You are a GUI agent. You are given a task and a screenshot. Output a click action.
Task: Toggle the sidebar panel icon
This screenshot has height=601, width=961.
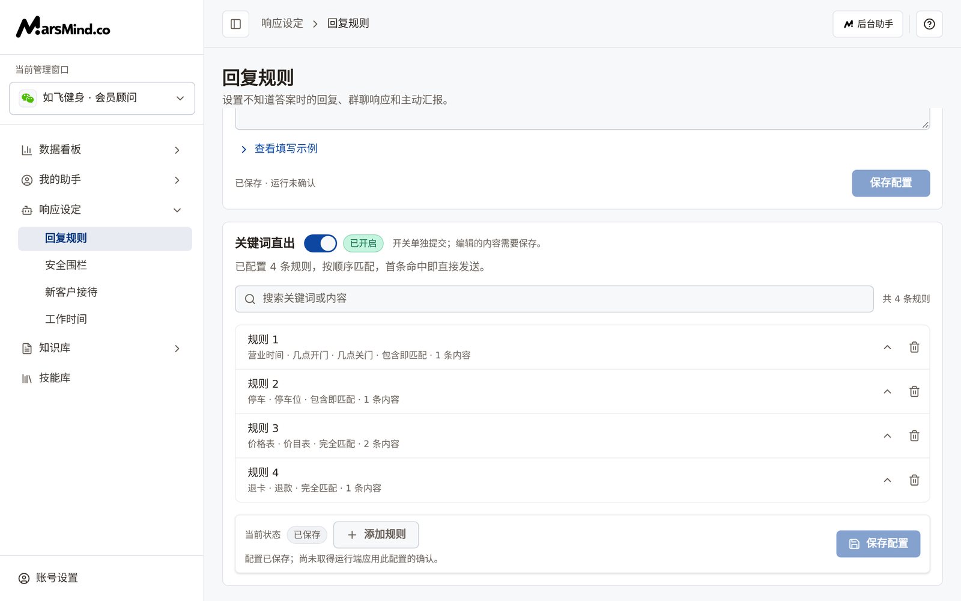tap(235, 24)
